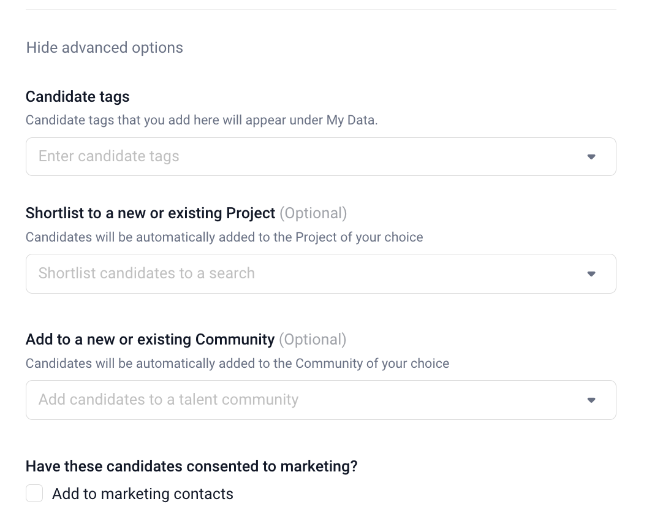The width and height of the screenshot is (652, 526).
Task: Click the Project auto-add description text
Action: pos(224,237)
